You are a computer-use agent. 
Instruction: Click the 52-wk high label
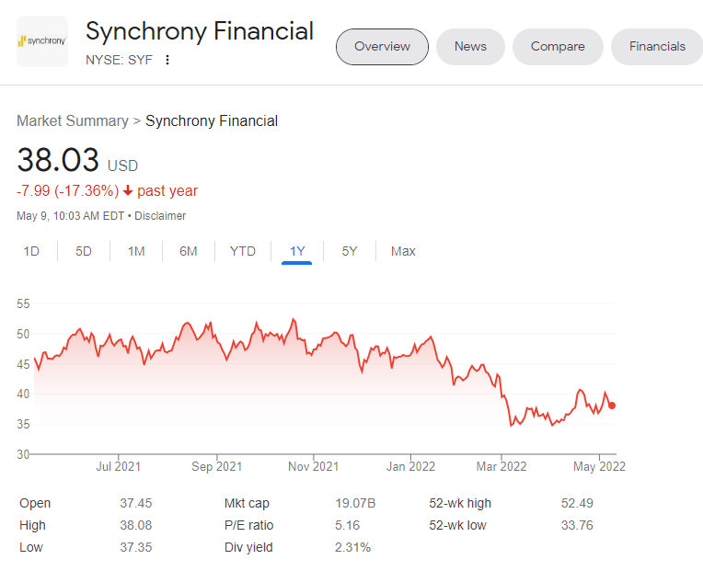pos(460,503)
